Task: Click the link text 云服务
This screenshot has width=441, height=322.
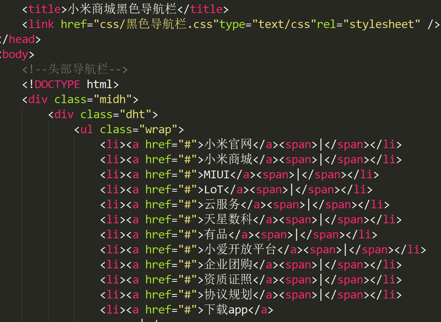Action: tap(222, 205)
